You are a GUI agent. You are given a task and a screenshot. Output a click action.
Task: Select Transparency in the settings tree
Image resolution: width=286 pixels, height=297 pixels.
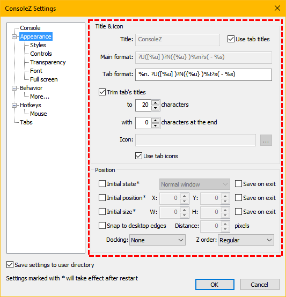[48, 62]
